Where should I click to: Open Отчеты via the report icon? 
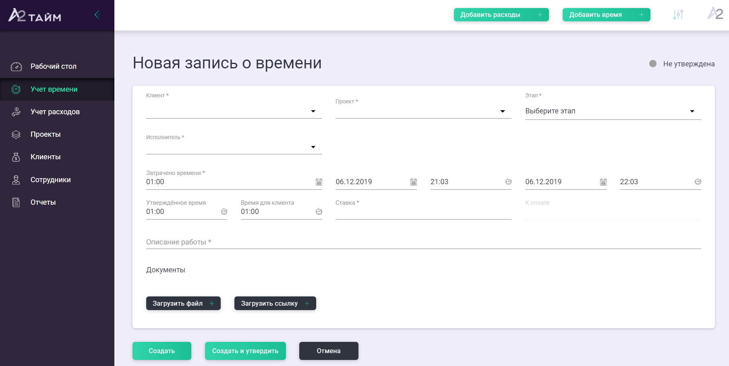coord(16,202)
